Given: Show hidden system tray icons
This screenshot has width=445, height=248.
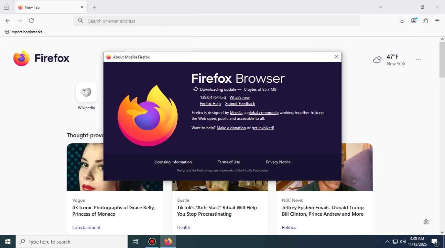Looking at the screenshot, I should pyautogui.click(x=387, y=242).
